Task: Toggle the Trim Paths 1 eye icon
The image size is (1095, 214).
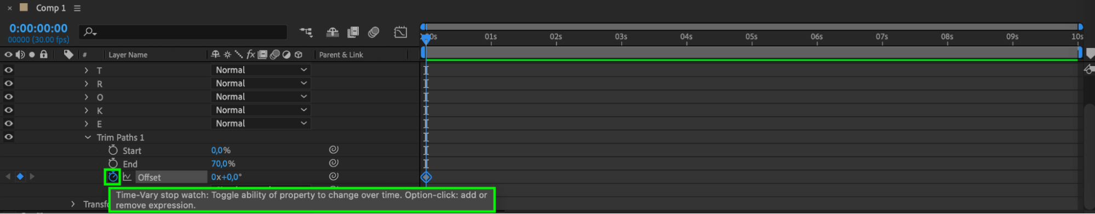Action: click(9, 137)
